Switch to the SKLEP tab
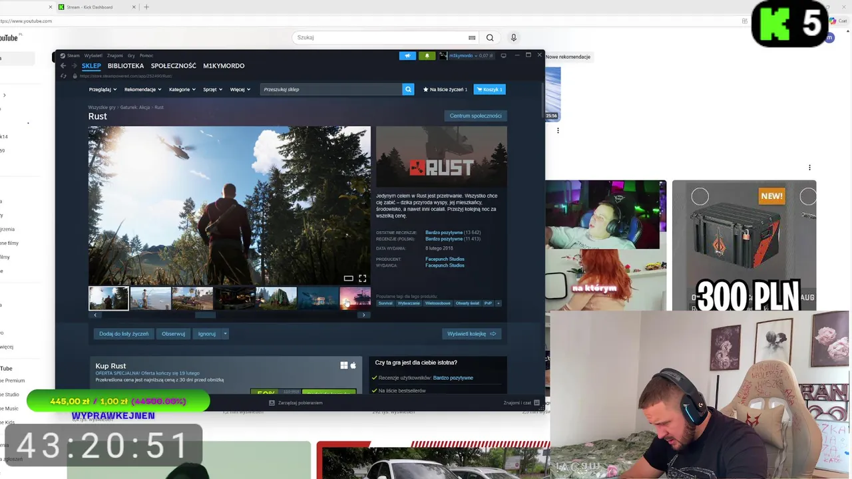The image size is (852, 479). (91, 66)
